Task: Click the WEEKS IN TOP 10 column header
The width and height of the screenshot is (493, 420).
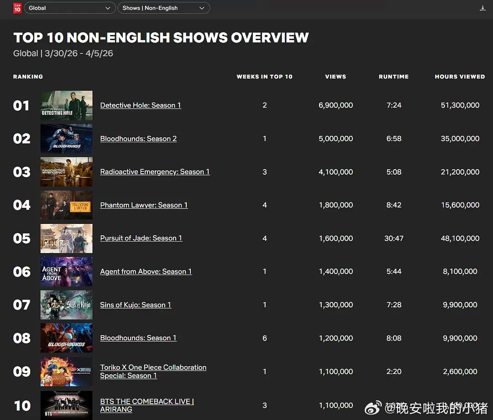Action: point(264,77)
